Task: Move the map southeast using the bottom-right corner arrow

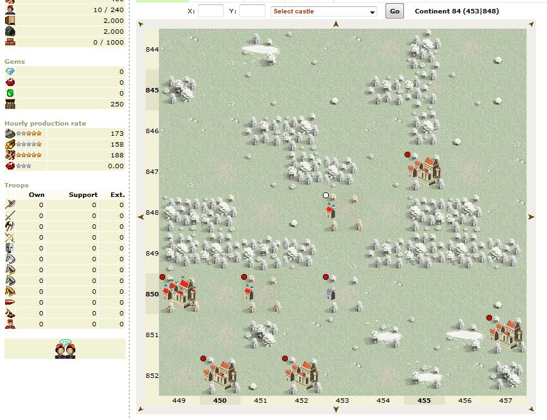Action: click(x=531, y=409)
